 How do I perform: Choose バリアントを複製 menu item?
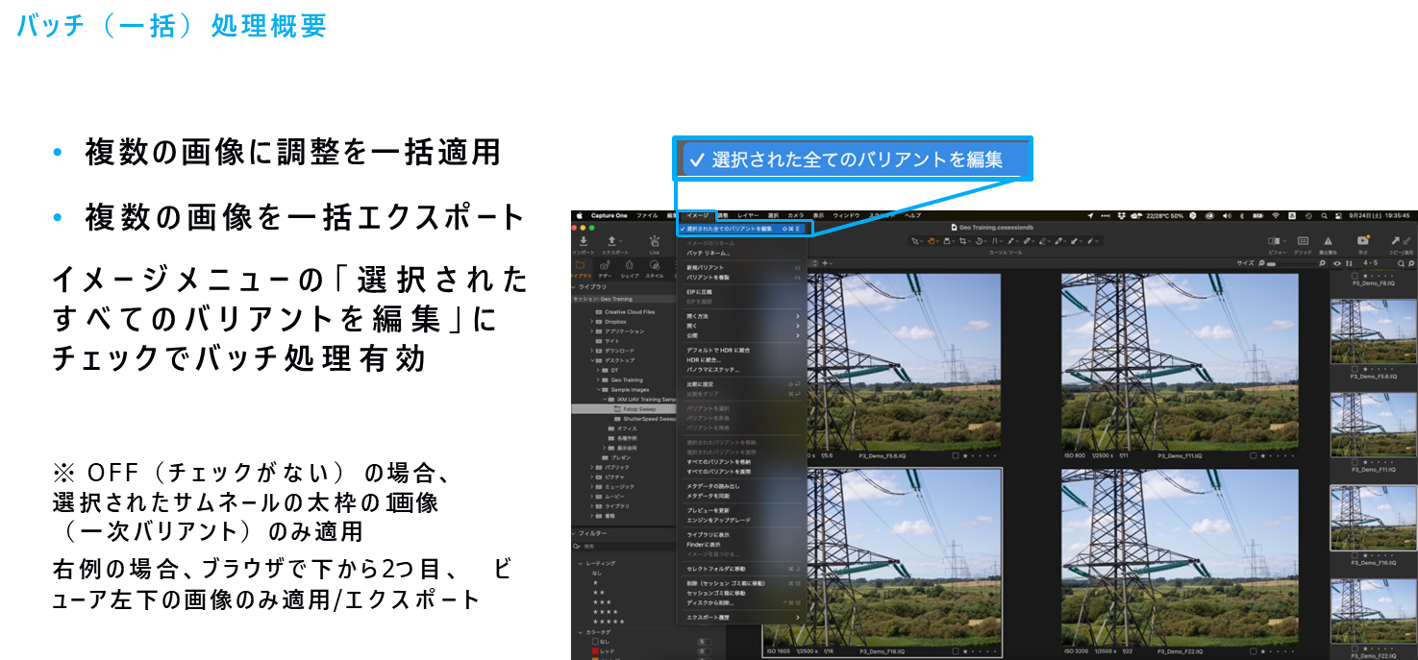click(x=741, y=277)
